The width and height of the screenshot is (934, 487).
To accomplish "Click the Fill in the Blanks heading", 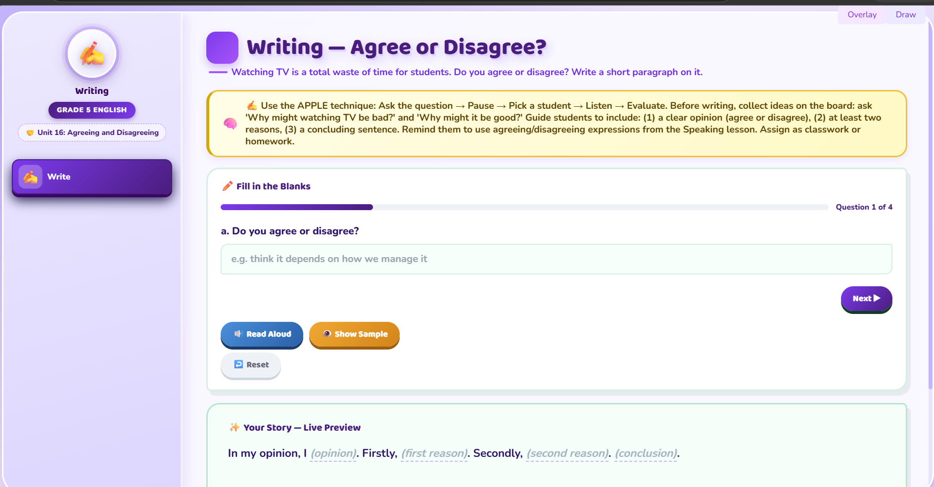I will [274, 186].
